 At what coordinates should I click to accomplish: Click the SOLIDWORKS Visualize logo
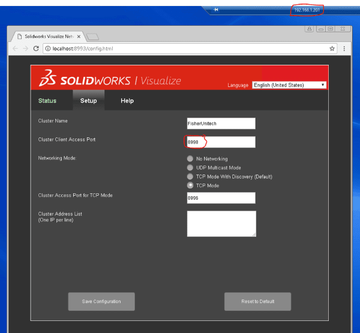(x=110, y=79)
